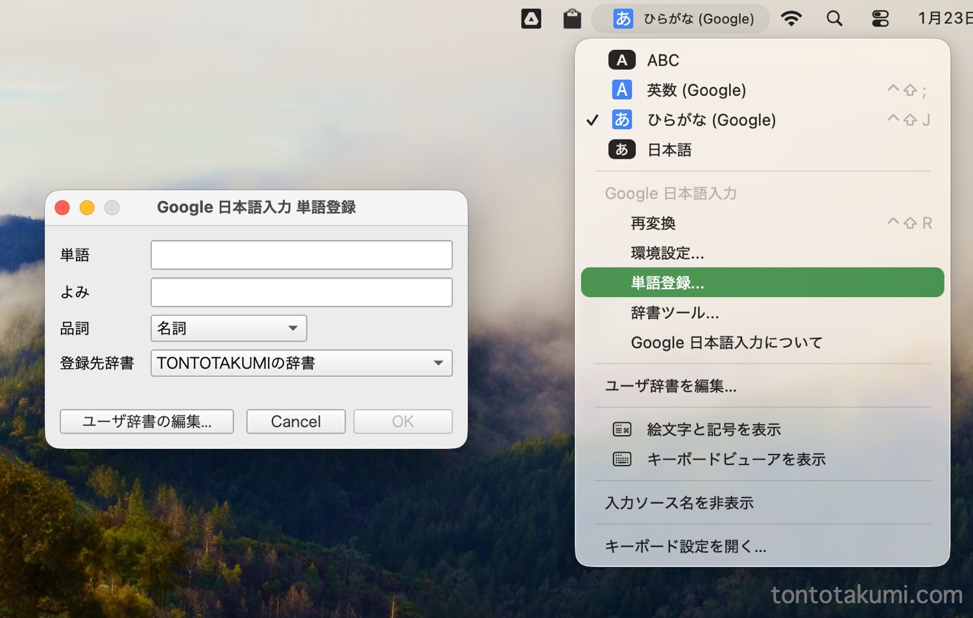Screen dimensions: 973x618
Task: Show the keyboard viewer (キーボードビューアを表示)
Action: [736, 459]
